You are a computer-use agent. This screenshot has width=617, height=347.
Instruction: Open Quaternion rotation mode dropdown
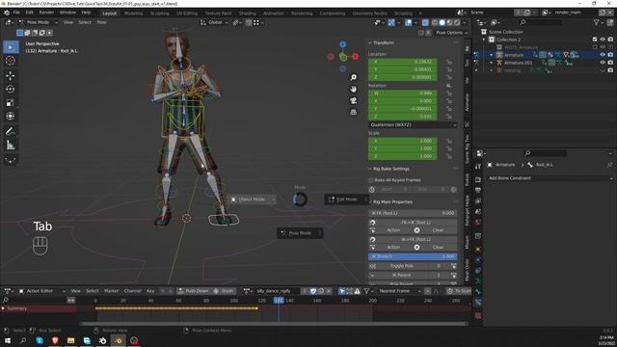click(413, 124)
